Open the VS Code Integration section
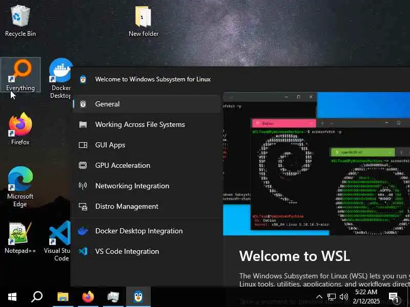The image size is (410, 307). pyautogui.click(x=147, y=251)
